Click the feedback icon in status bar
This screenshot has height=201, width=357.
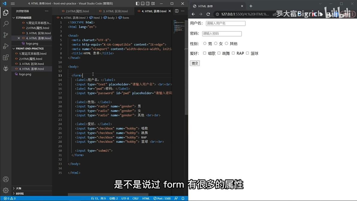pyautogui.click(x=176, y=199)
